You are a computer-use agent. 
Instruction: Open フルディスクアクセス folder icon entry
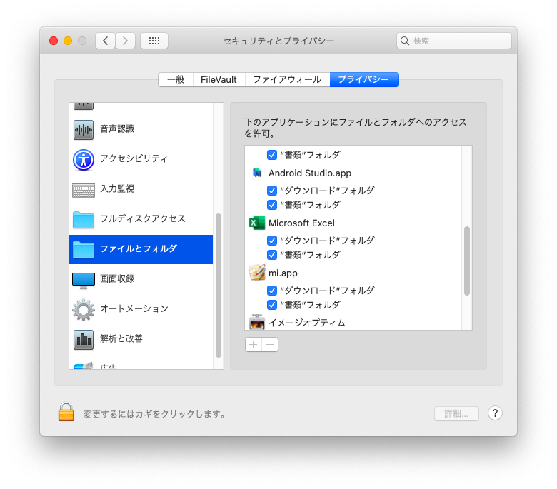click(84, 219)
